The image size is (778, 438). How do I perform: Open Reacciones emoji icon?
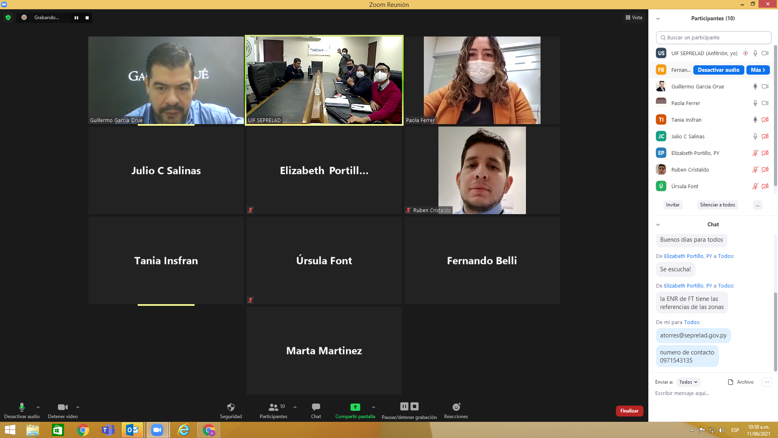click(456, 407)
